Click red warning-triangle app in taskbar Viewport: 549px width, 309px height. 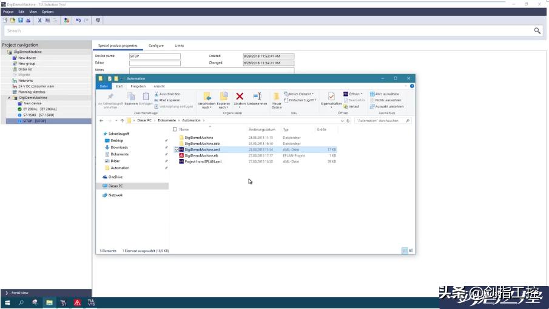[x=77, y=302]
